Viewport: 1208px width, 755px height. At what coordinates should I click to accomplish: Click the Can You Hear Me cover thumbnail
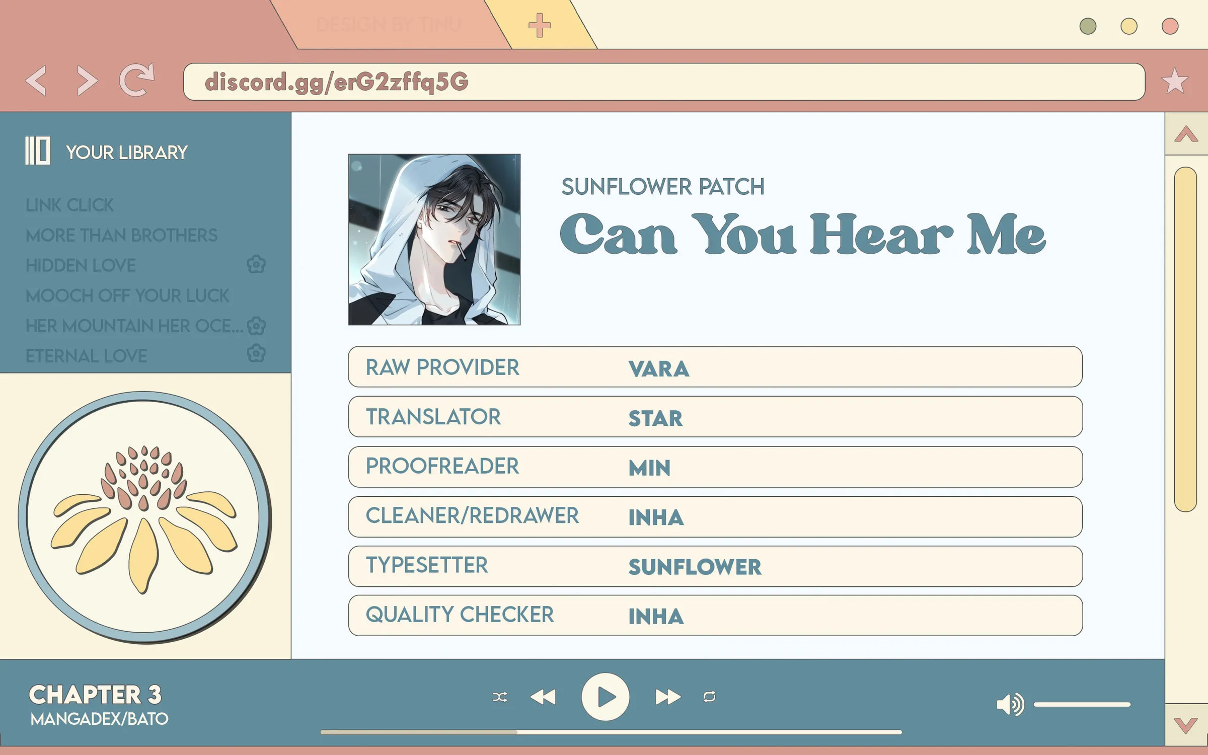click(434, 240)
